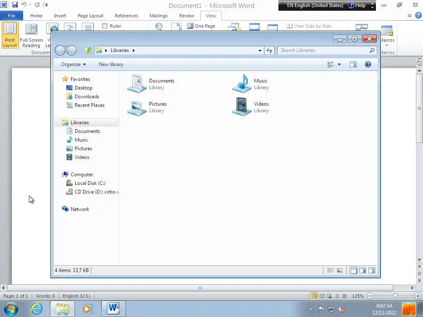Switch to the Home ribbon tab
423x317 pixels.
click(x=36, y=16)
